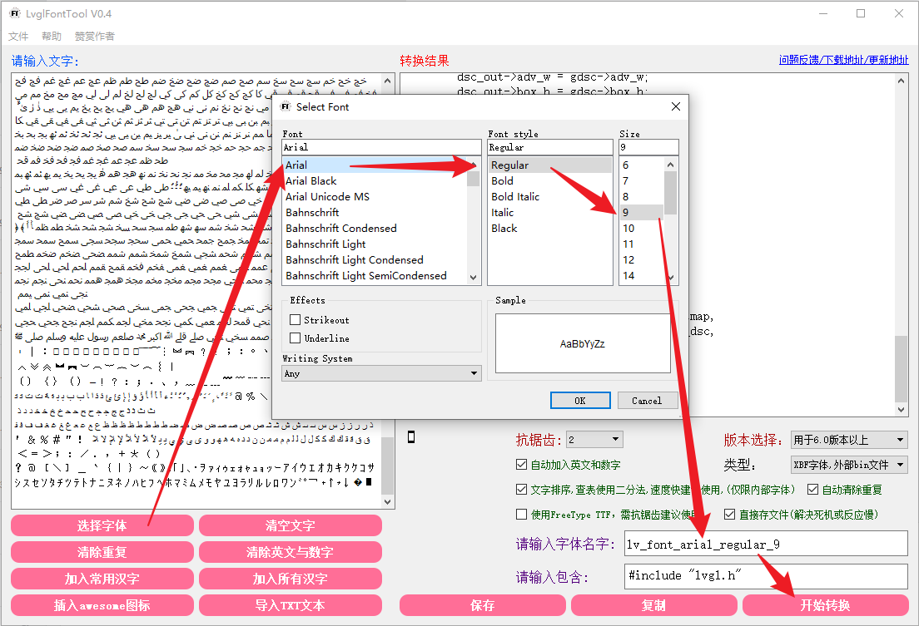Click the LvglFontTool app icon in title bar
Image resolution: width=919 pixels, height=626 pixels.
pyautogui.click(x=15, y=12)
